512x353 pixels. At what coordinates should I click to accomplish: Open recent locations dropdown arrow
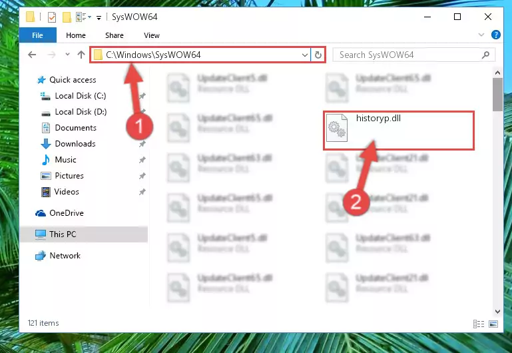[x=67, y=55]
